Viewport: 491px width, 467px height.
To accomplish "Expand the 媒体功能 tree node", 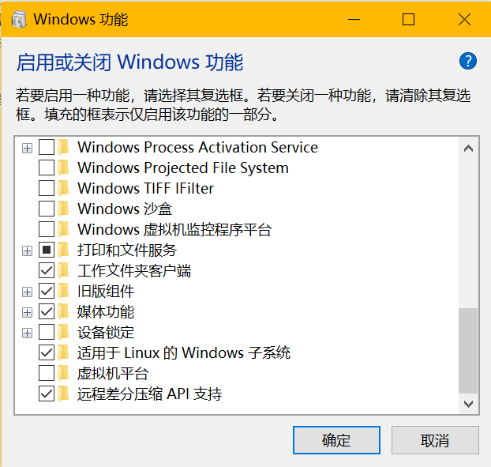I will [x=28, y=312].
